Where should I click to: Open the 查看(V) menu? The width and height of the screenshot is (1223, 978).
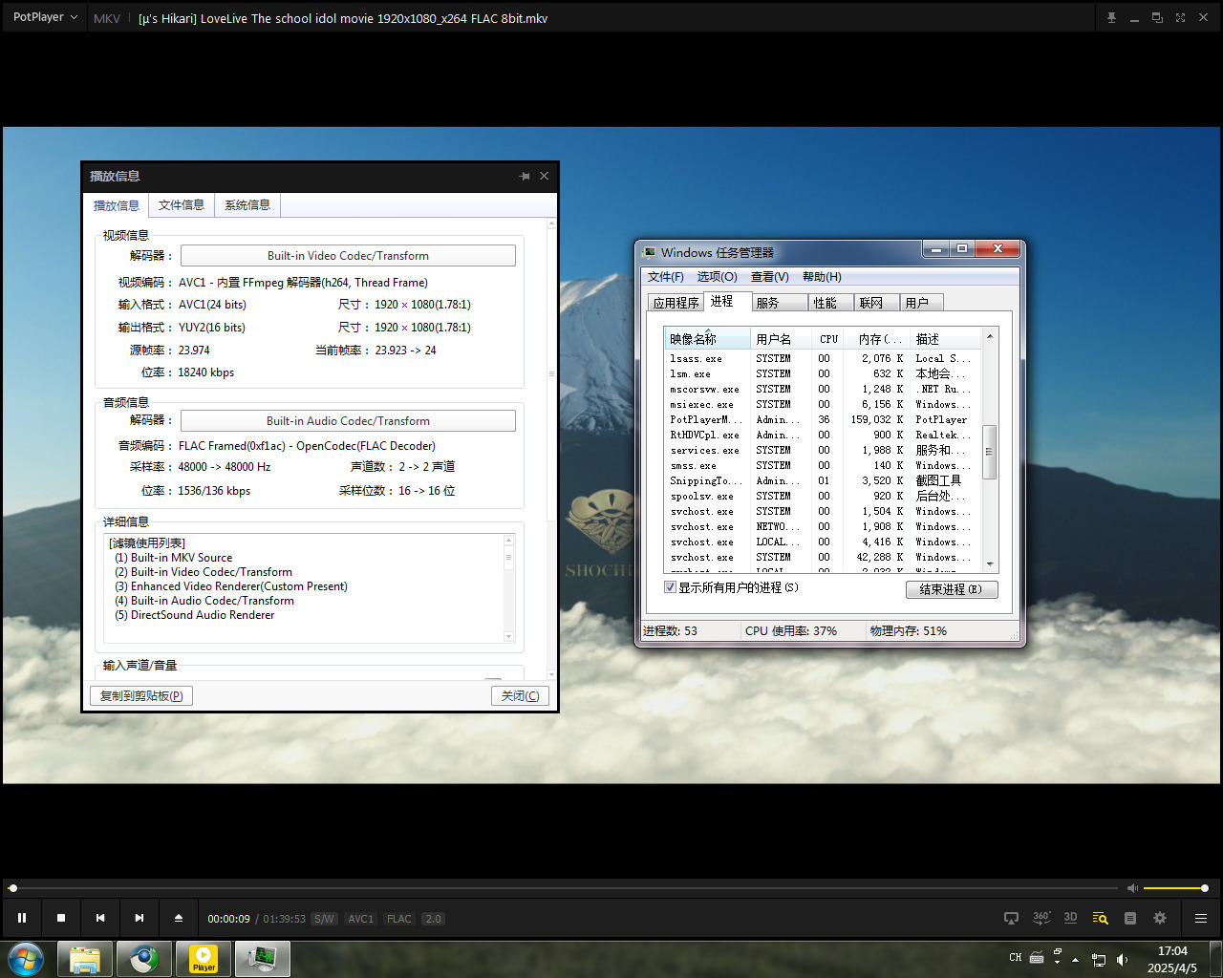[x=770, y=277]
